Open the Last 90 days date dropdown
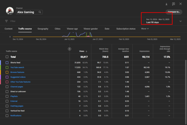187x125 pixels. (x=158, y=21)
